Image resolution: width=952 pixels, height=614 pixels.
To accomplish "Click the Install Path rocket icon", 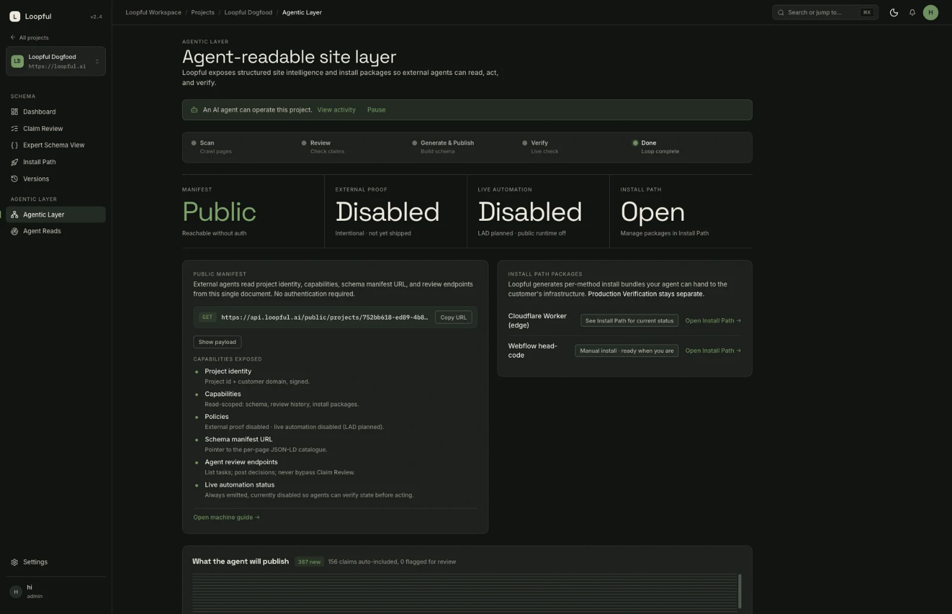I will (14, 162).
